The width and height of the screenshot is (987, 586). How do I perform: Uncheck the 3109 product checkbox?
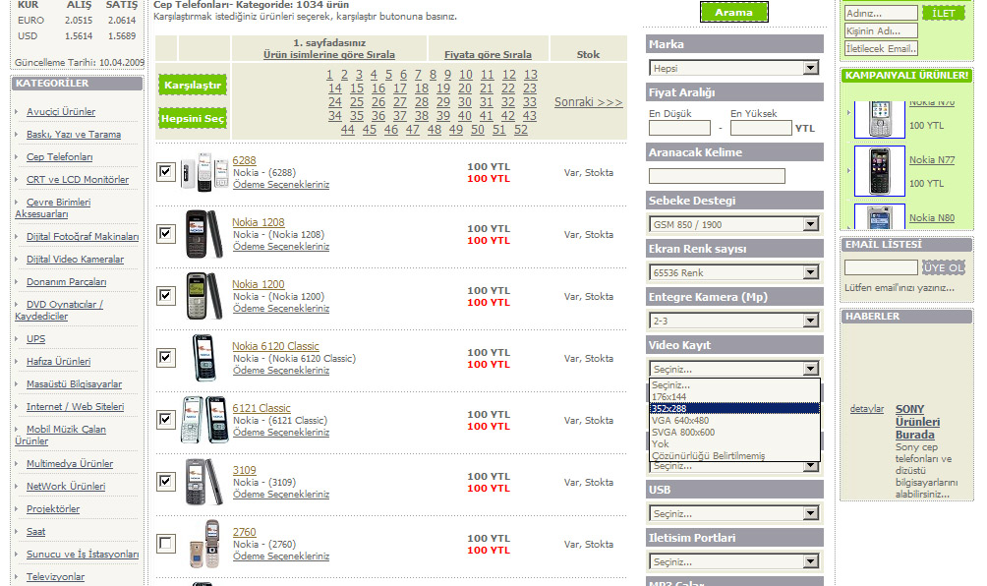tap(165, 482)
